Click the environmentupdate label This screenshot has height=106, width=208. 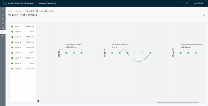[x=74, y=45]
